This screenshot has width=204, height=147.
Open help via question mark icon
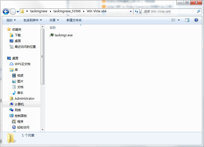[x=196, y=20]
